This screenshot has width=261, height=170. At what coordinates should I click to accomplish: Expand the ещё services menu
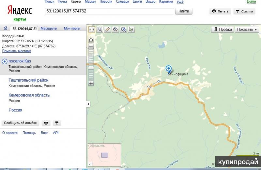tap(180, 2)
